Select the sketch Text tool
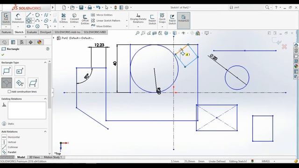Screen dimensions: 299x168 [x=55, y=21]
